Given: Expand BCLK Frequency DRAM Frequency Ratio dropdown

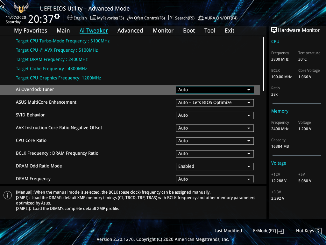Looking at the screenshot, I should coord(215,153).
